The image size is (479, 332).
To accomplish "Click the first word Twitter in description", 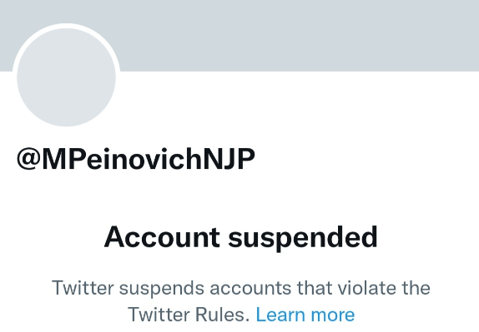I will 83,288.
